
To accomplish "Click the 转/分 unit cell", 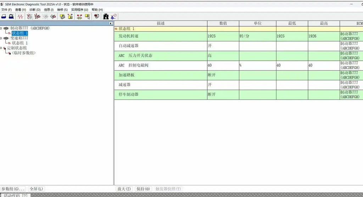I will click(258, 36).
